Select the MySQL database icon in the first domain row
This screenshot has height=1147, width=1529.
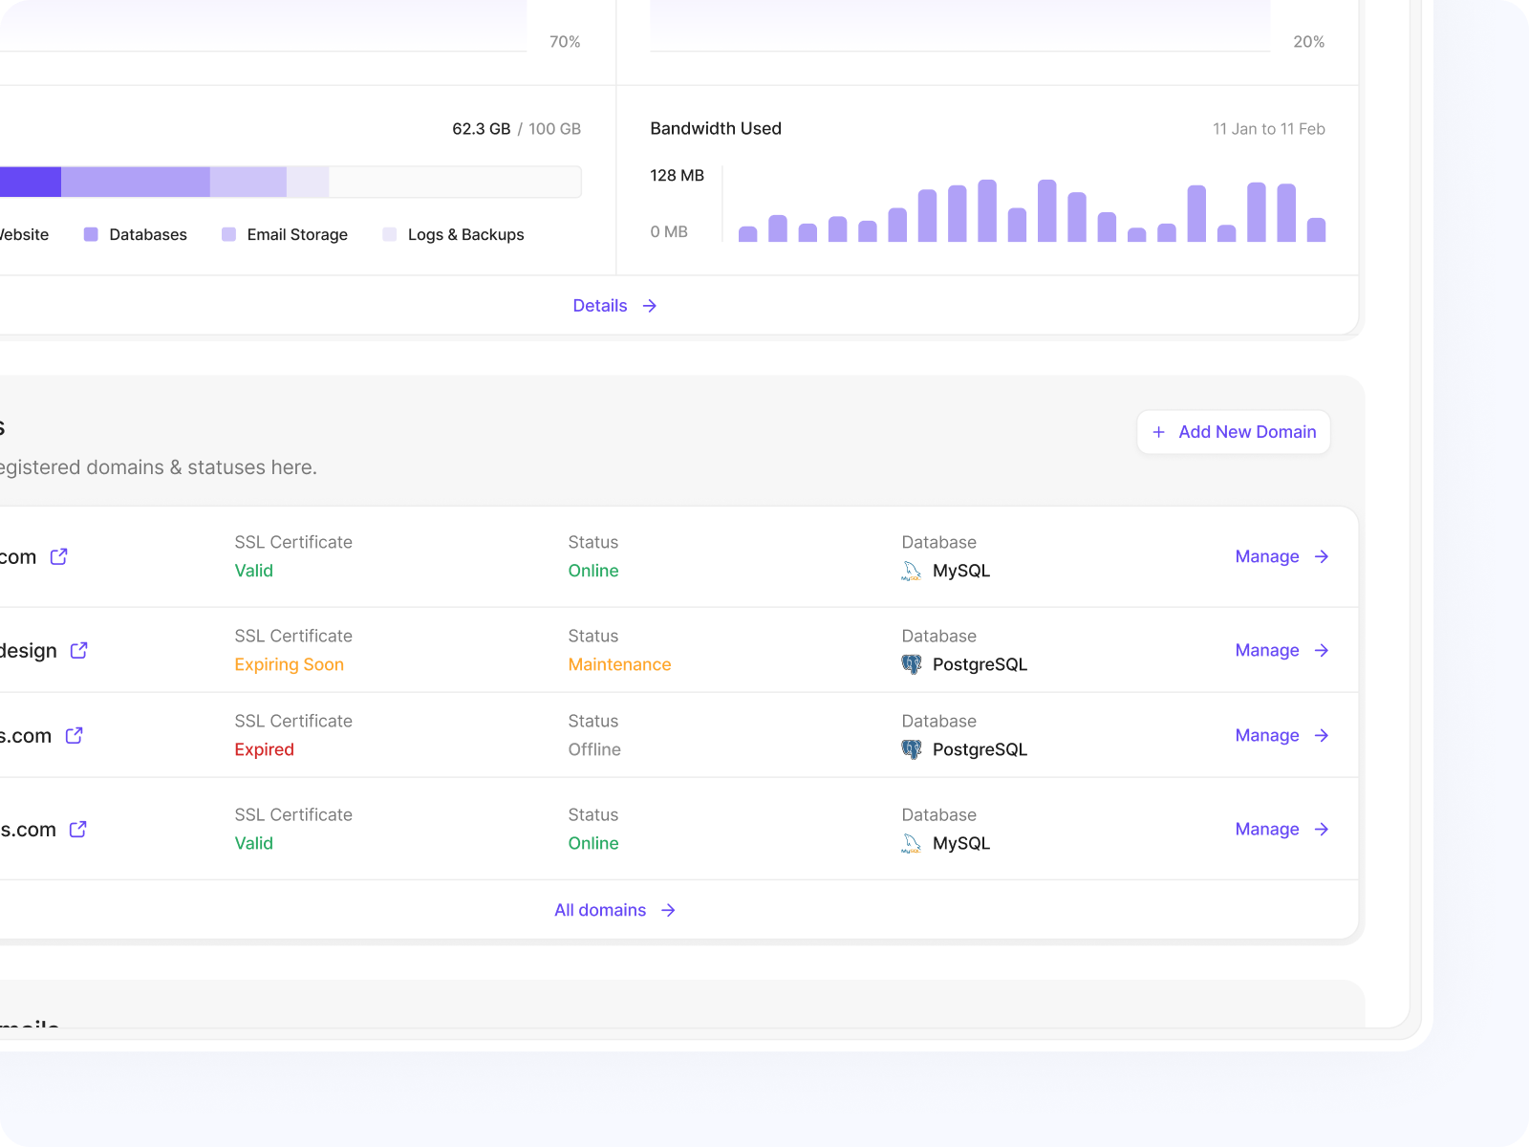tap(911, 571)
